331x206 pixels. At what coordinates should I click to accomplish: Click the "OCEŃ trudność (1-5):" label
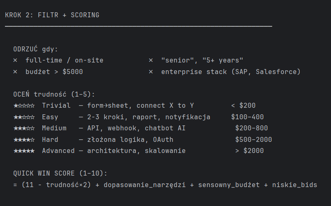point(54,94)
